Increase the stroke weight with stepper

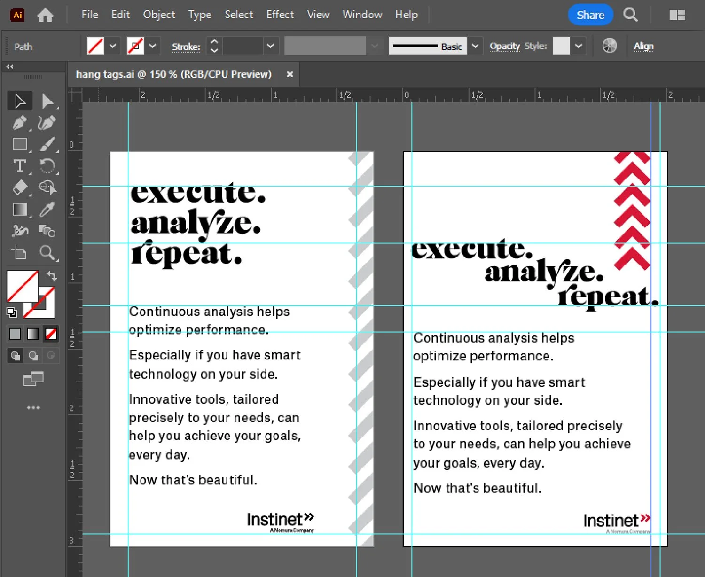[x=214, y=42]
